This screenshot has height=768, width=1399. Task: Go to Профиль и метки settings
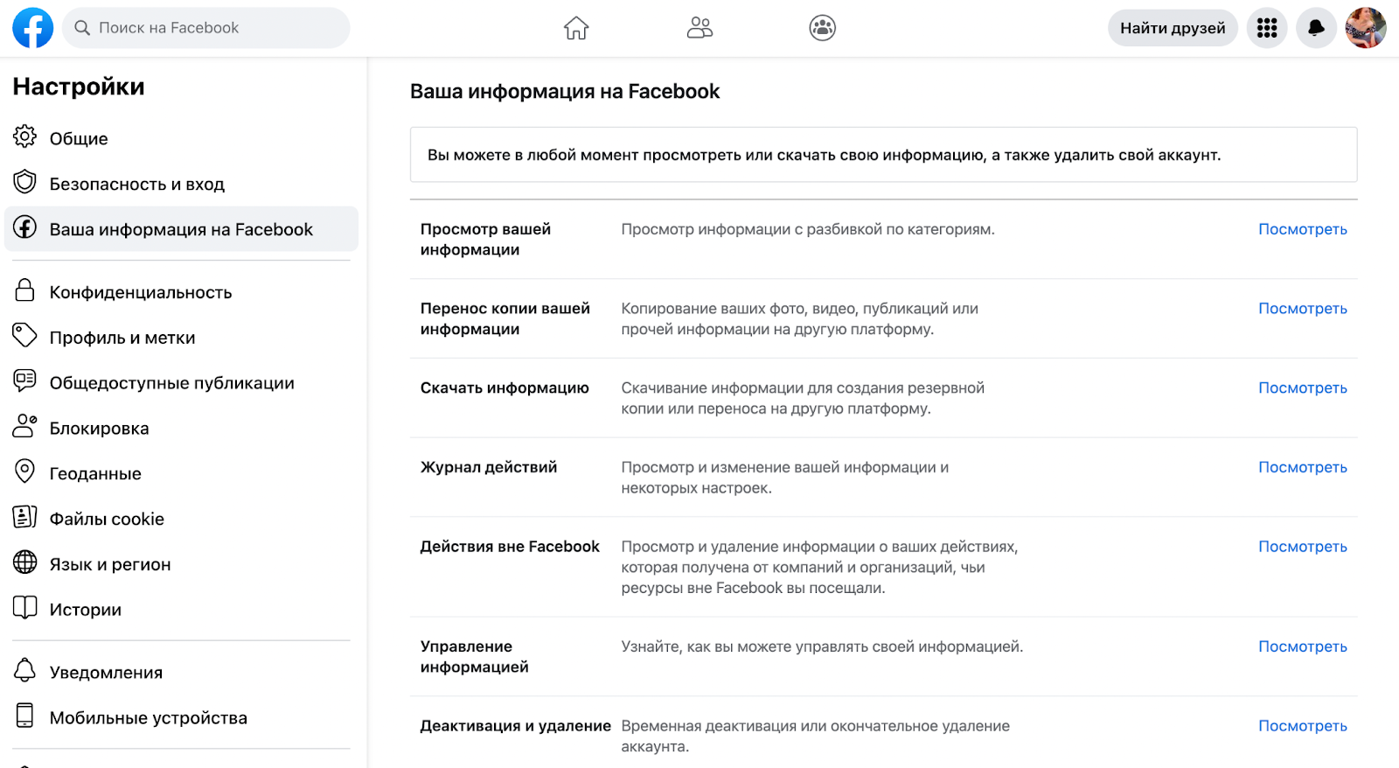(181, 338)
